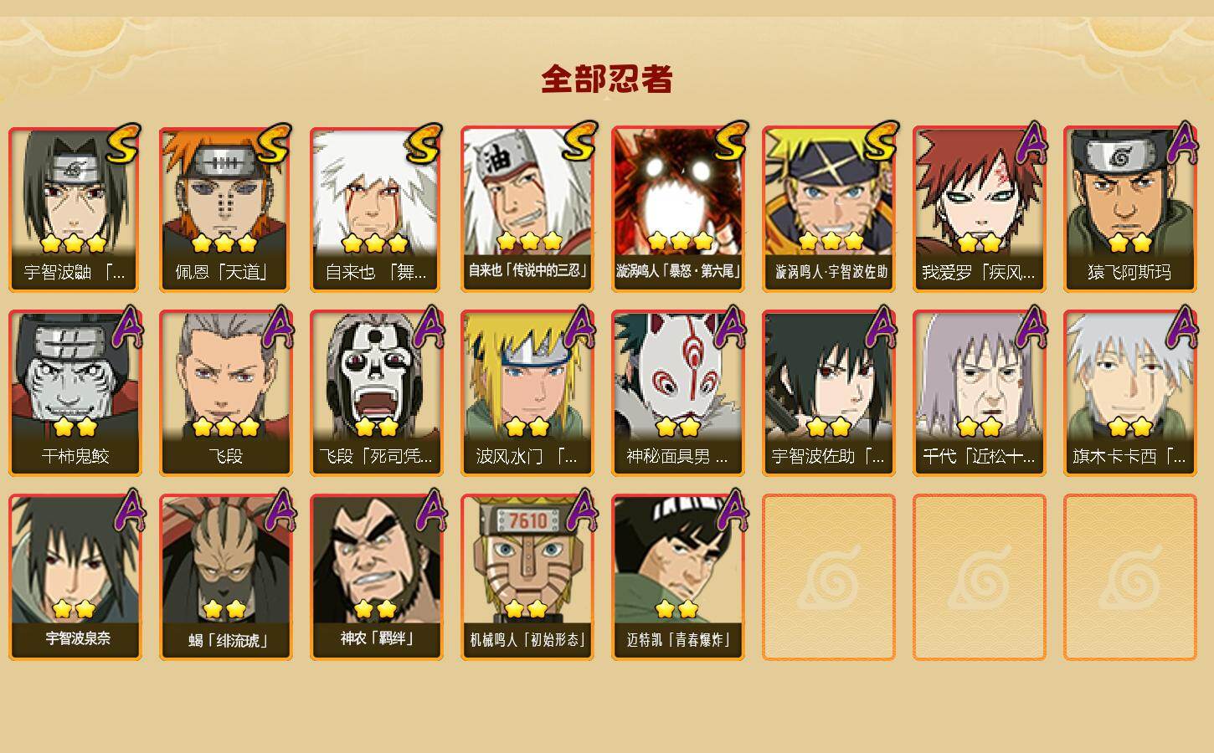Choose the 漩涡鸣人「暴怒·第六尾」 card
The height and width of the screenshot is (753, 1214).
(x=677, y=209)
